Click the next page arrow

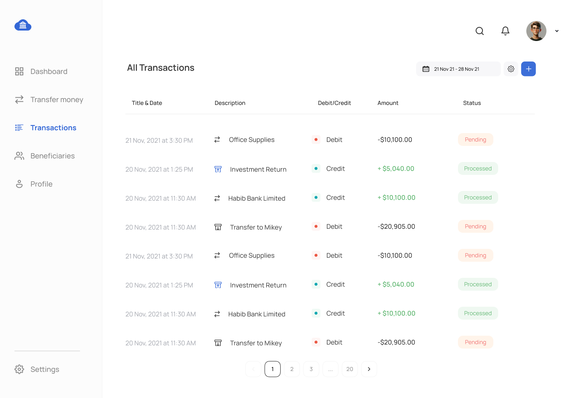369,369
